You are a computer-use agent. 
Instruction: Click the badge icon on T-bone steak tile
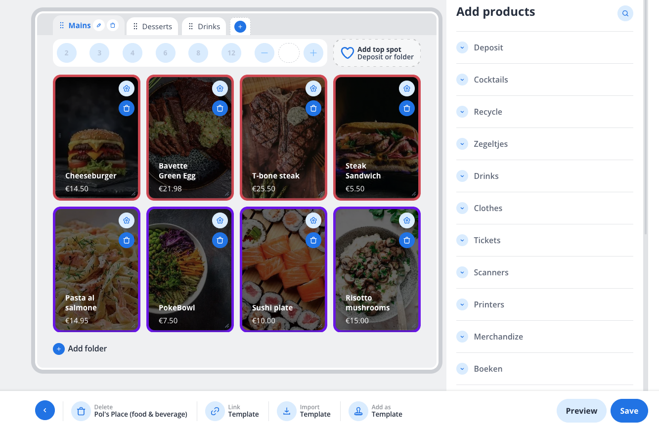tap(313, 88)
